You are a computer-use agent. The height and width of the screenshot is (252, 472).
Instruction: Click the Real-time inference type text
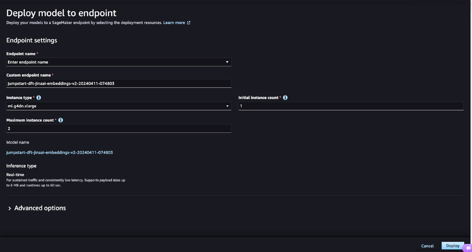(15, 175)
